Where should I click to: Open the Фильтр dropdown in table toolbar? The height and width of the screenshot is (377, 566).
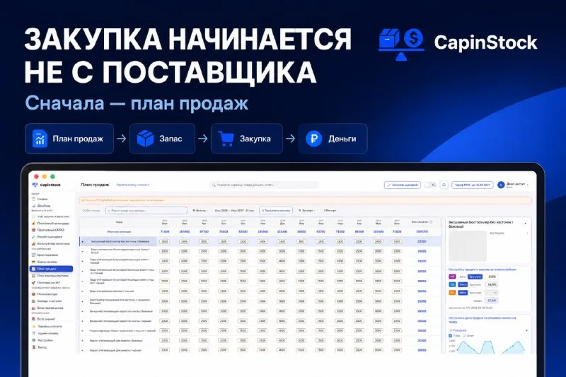click(x=200, y=210)
